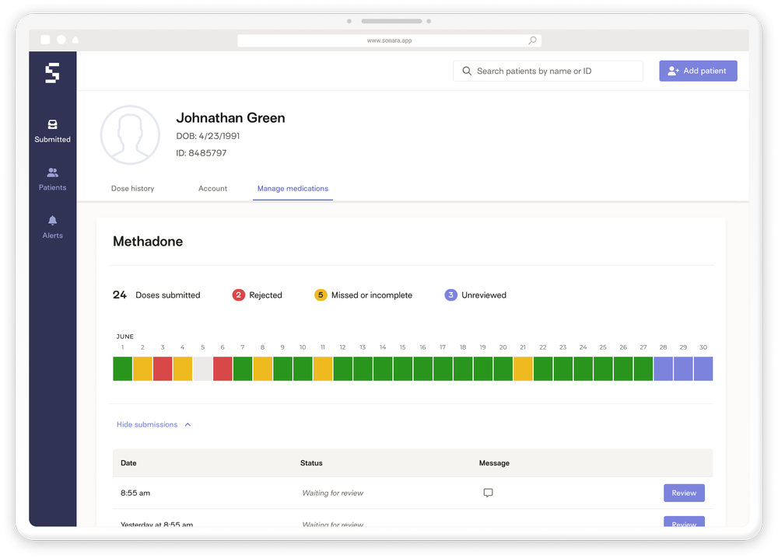Select the June 30 purple unreviewed block
Viewport: 778px width, 558px height.
click(703, 368)
